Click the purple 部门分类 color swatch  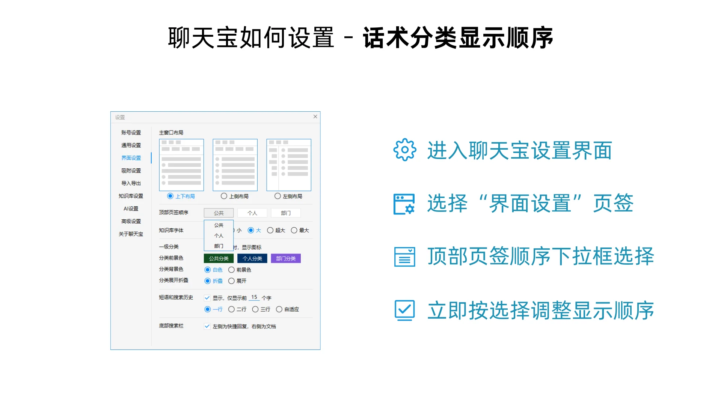[x=286, y=258]
